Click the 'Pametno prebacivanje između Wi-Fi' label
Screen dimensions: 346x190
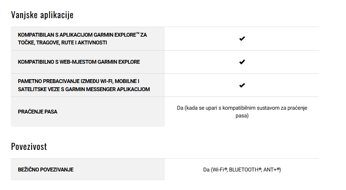tap(84, 85)
